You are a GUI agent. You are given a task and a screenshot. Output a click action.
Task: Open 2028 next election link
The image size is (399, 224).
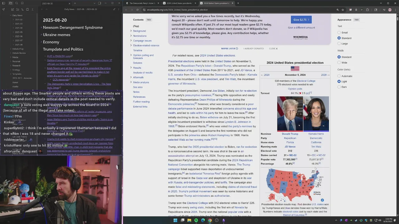325,75
